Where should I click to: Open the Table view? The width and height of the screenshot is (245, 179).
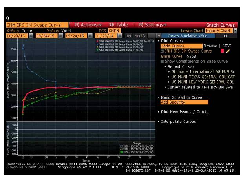tap(119, 25)
